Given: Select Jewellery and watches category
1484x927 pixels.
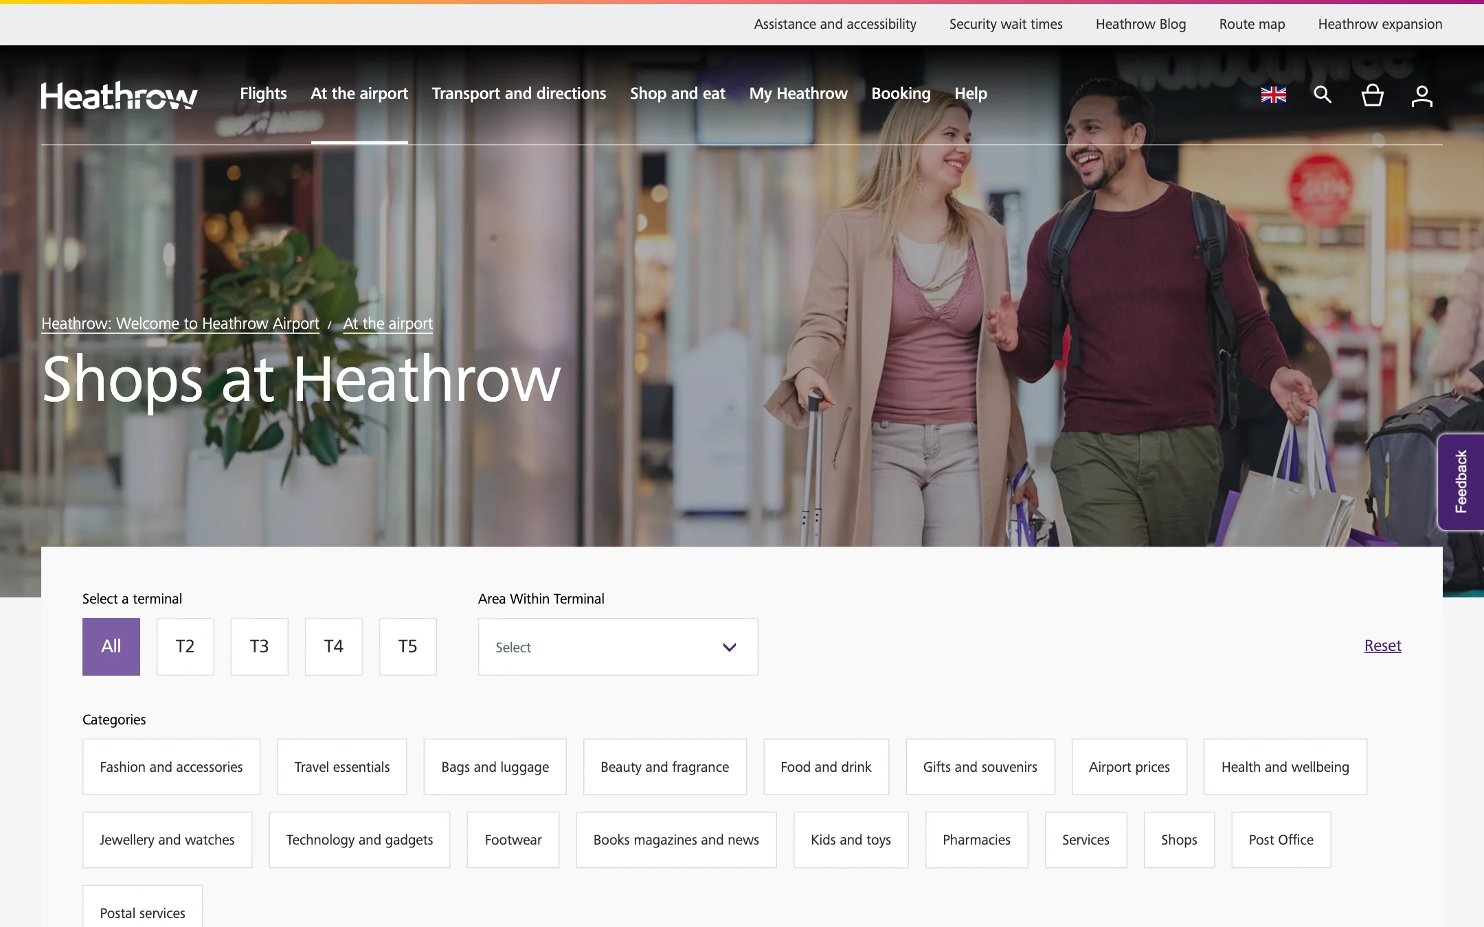Looking at the screenshot, I should tap(167, 840).
